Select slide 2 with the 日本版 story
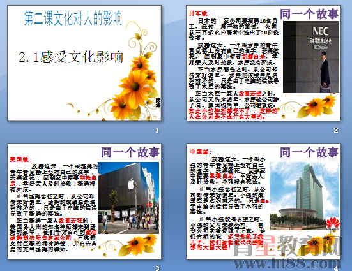The width and height of the screenshot is (352, 271). [x=263, y=63]
